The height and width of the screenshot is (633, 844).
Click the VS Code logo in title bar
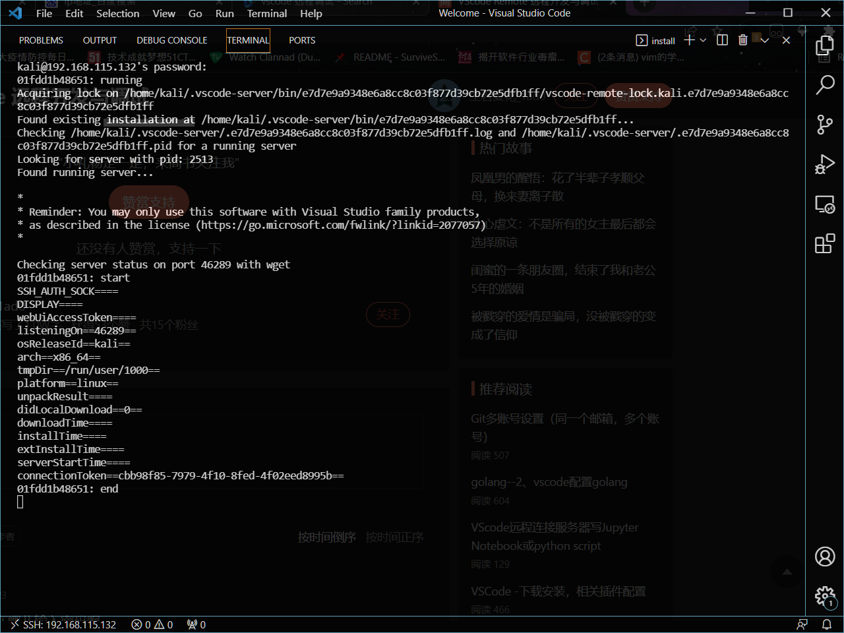click(15, 13)
